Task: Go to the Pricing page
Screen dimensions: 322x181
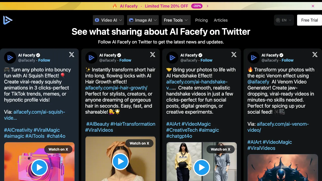Action: point(202,20)
